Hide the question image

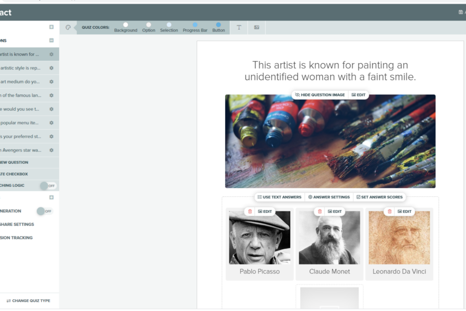(x=320, y=95)
